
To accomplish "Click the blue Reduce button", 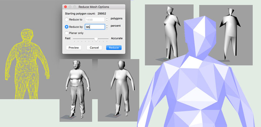I will tap(114, 48).
